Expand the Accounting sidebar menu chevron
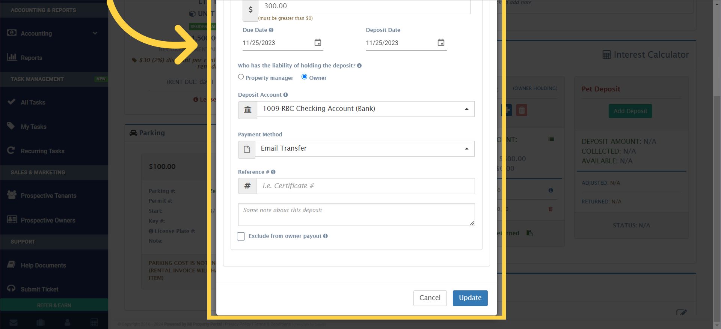 (95, 33)
